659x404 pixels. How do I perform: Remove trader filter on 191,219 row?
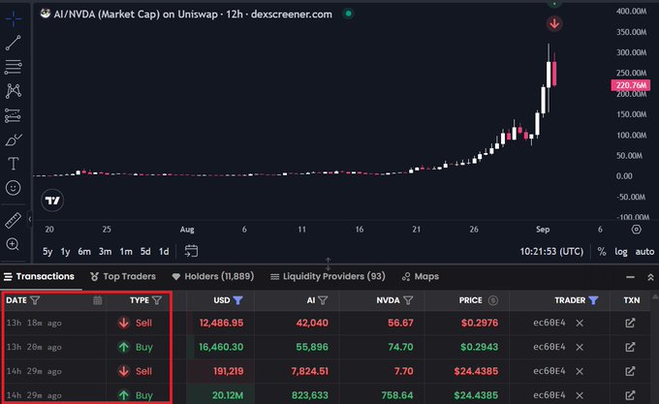coord(580,371)
